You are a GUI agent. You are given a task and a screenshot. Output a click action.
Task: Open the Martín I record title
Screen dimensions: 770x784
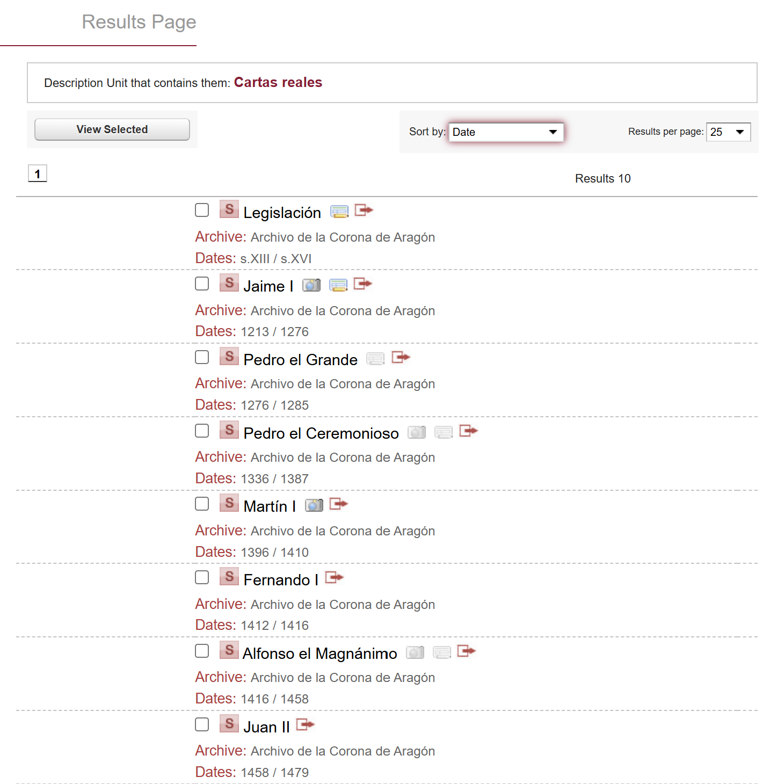click(x=270, y=506)
